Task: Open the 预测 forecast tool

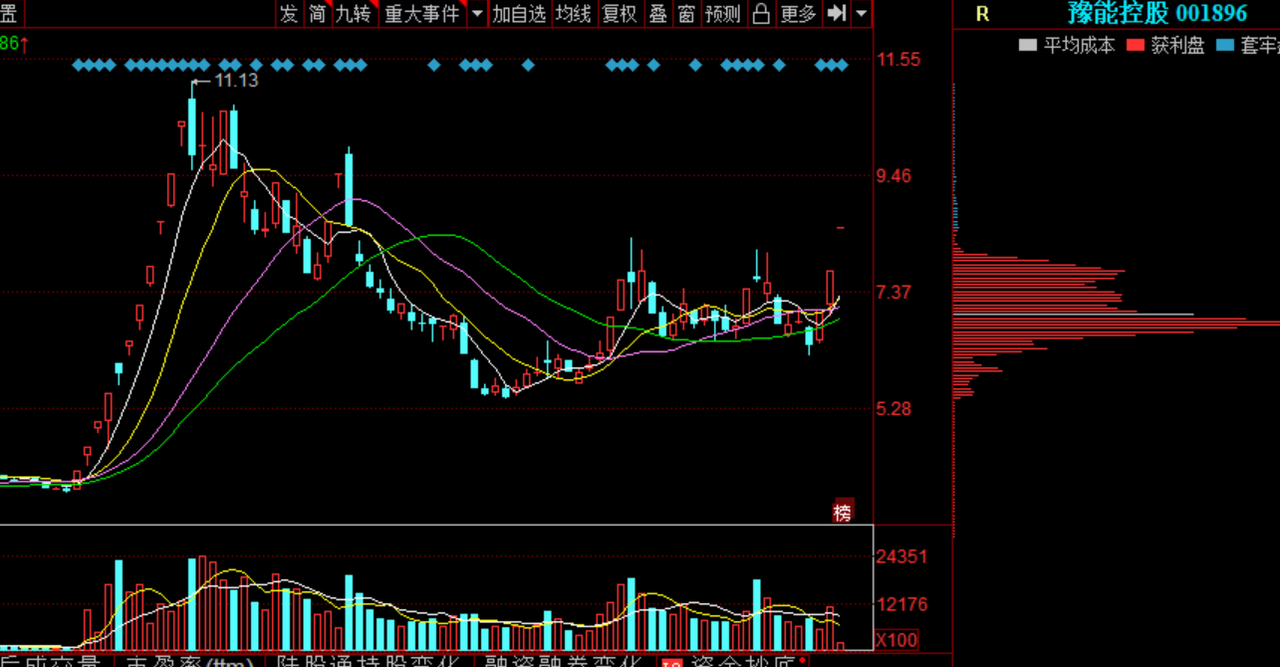Action: [723, 13]
